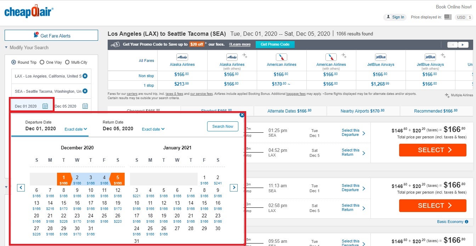
Task: Close the calendar popup
Action: [x=242, y=115]
